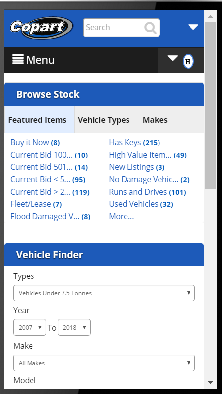The width and height of the screenshot is (222, 394).
Task: Click the Menu text label
Action: point(40,60)
